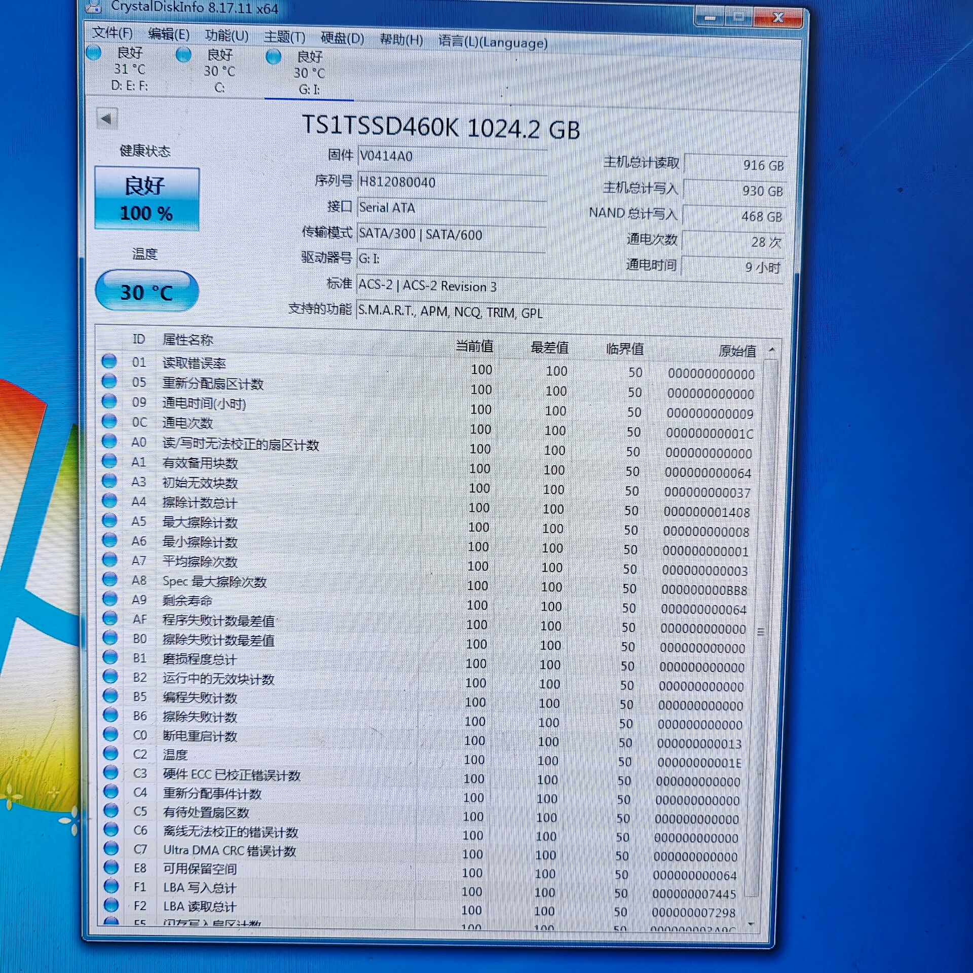This screenshot has width=973, height=973.
Task: Select the A5 最大擦除计数 row
Action: (x=200, y=522)
